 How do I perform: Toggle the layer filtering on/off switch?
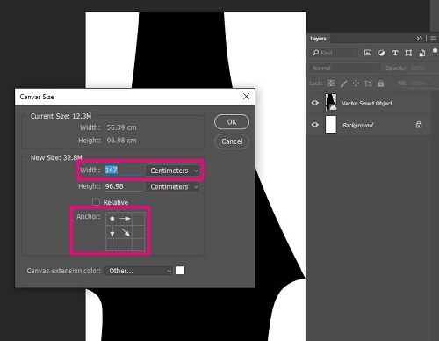[435, 53]
